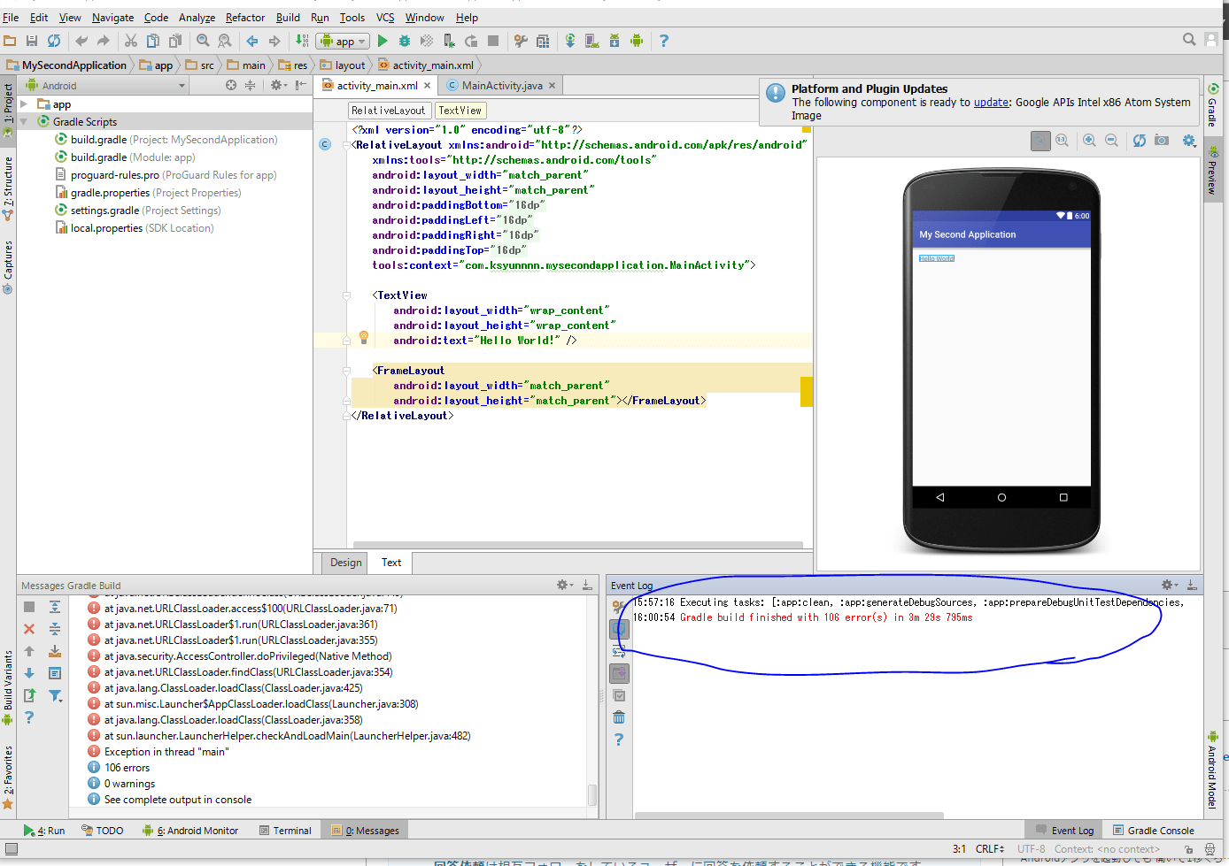Collapse all in Project panel
The height and width of the screenshot is (866, 1229).
(x=250, y=86)
